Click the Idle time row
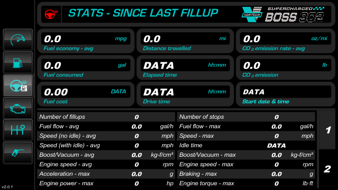 pos(246,146)
